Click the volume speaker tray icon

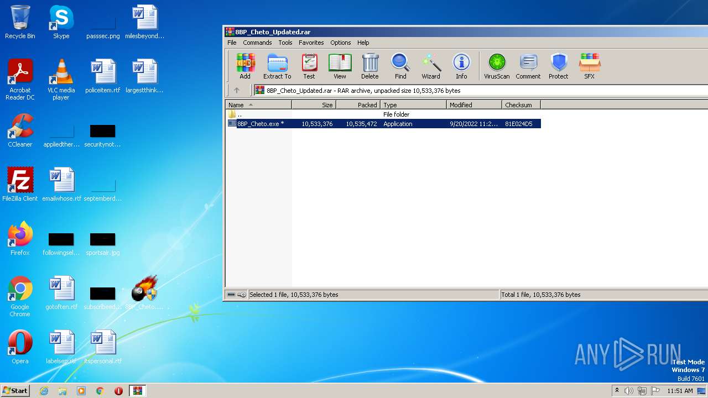click(629, 391)
